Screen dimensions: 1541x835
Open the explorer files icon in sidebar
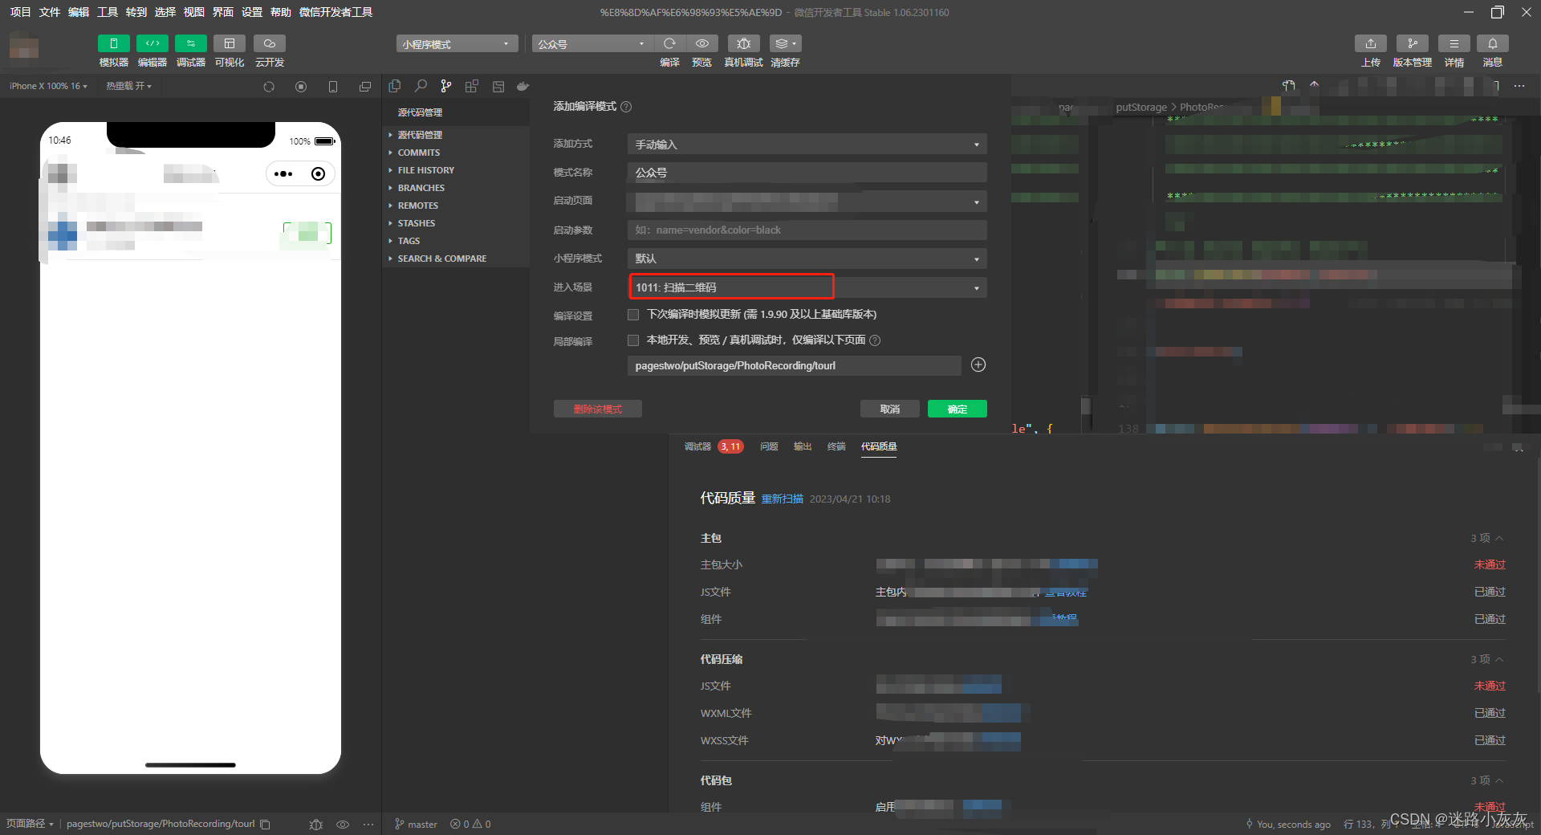pyautogui.click(x=395, y=86)
